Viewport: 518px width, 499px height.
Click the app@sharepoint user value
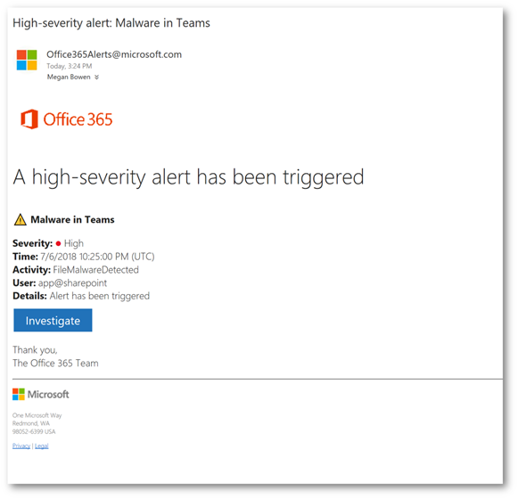(x=72, y=283)
